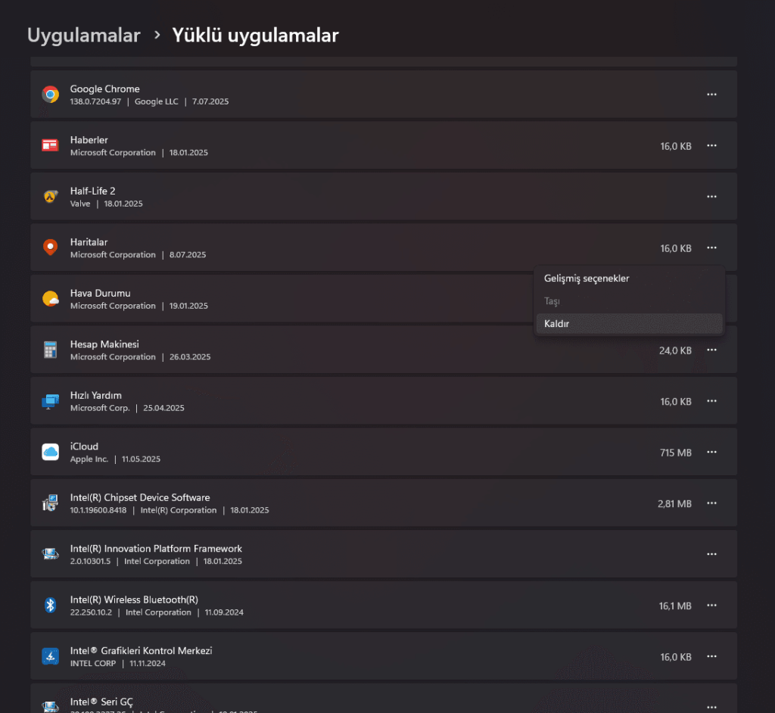The image size is (775, 713).
Task: Click the version number 10.1.19600.8418
Action: tap(98, 510)
